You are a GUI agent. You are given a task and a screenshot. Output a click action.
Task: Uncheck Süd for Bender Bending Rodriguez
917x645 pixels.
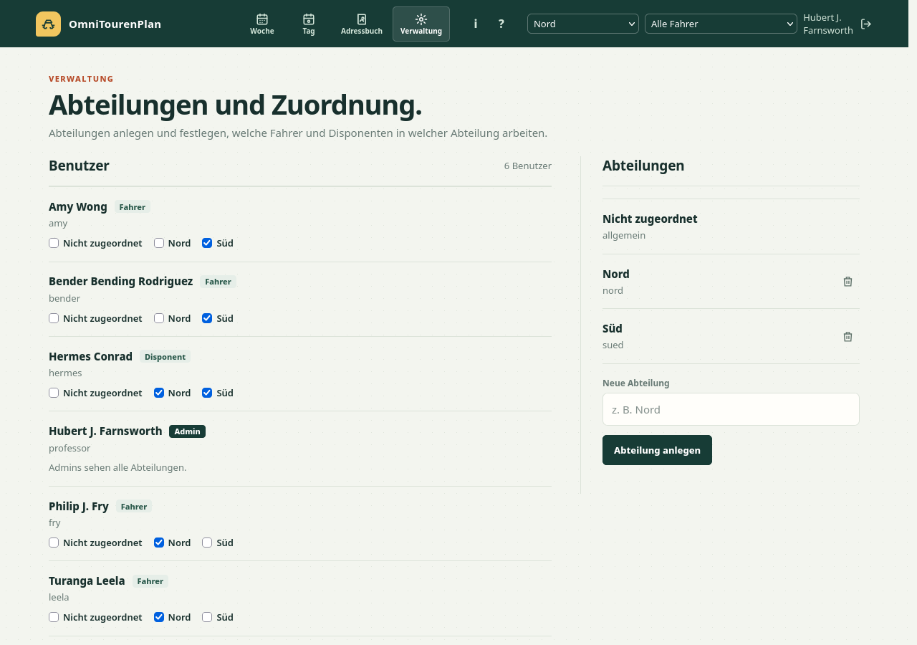207,318
